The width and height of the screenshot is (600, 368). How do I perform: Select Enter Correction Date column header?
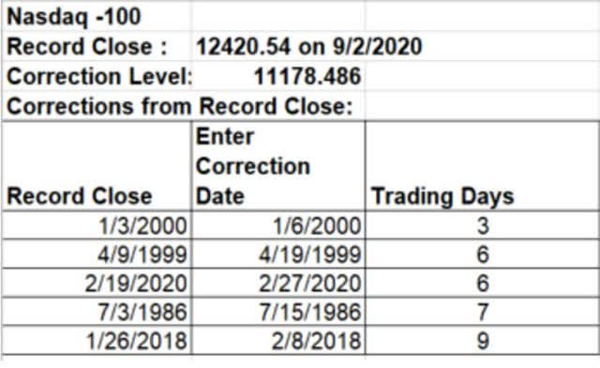click(278, 166)
